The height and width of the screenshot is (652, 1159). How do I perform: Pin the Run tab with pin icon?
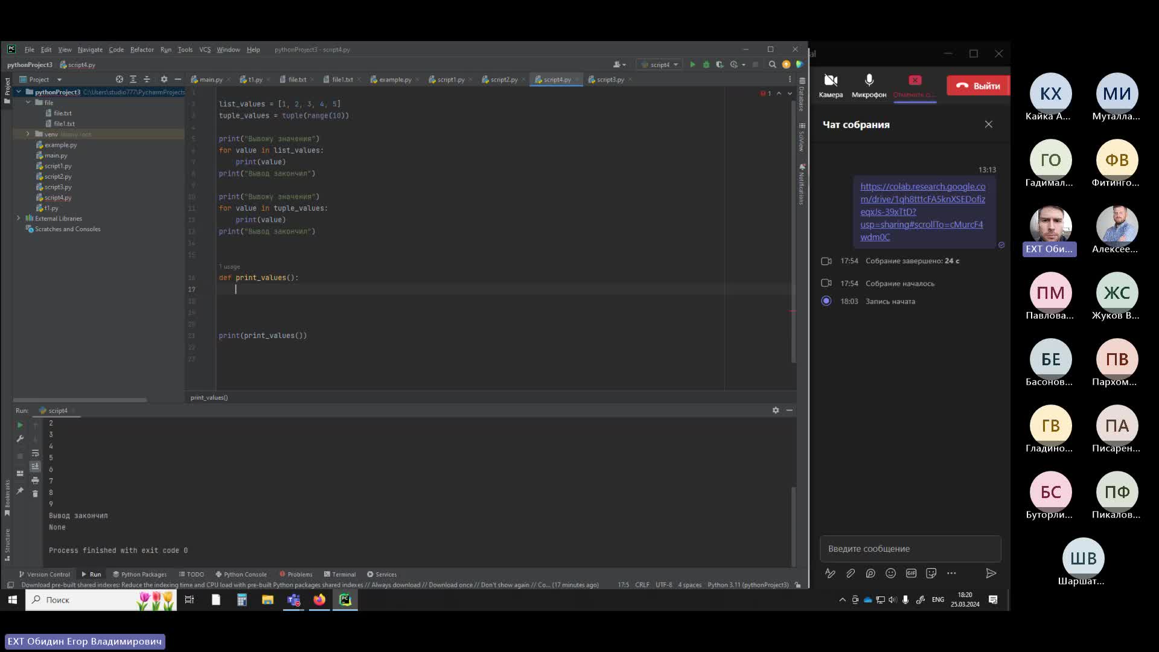pyautogui.click(x=20, y=491)
